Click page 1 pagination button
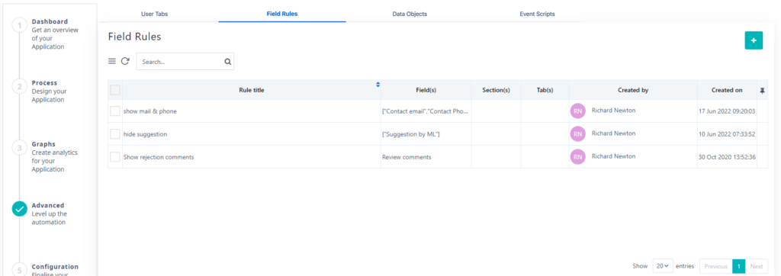The height and width of the screenshot is (276, 781). tap(738, 267)
